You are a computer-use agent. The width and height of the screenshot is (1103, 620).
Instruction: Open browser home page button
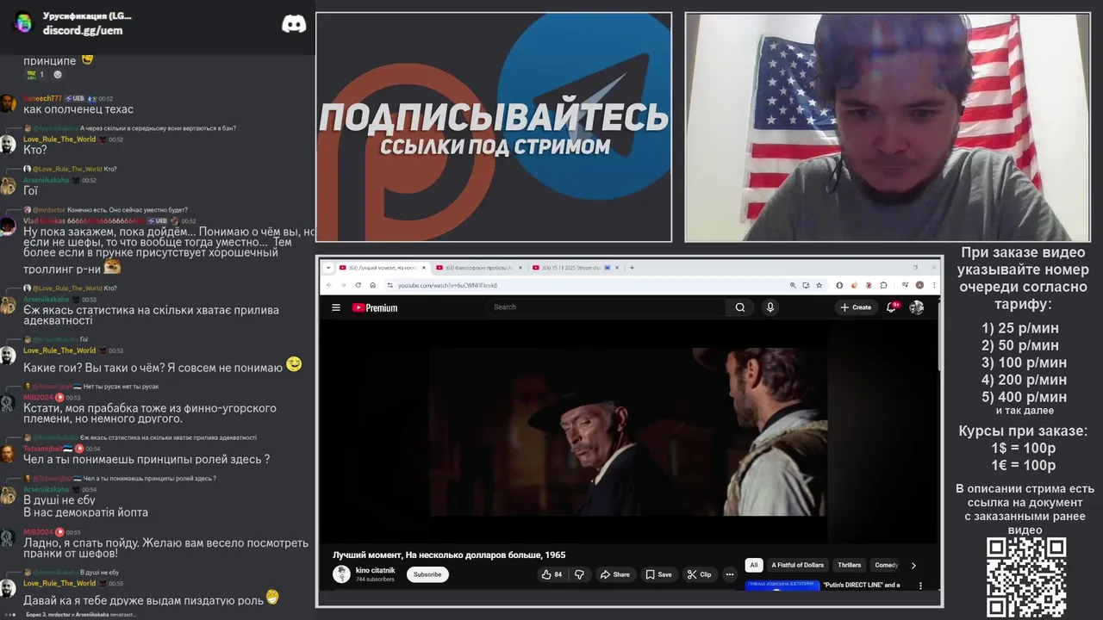(x=372, y=285)
